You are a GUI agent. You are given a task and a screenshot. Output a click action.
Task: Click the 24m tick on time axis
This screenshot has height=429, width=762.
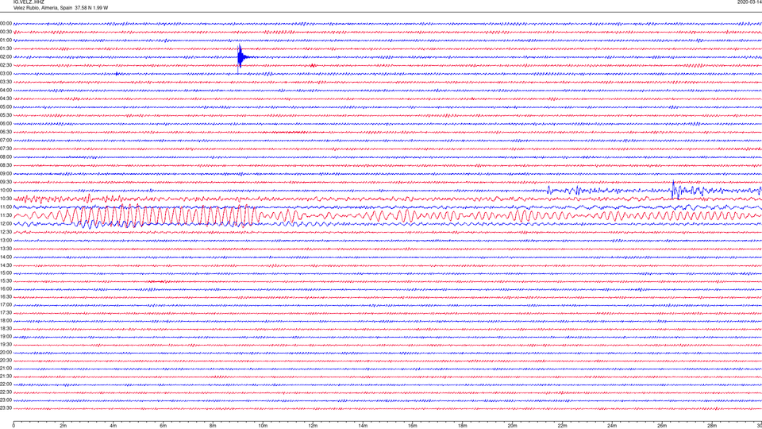coord(612,426)
